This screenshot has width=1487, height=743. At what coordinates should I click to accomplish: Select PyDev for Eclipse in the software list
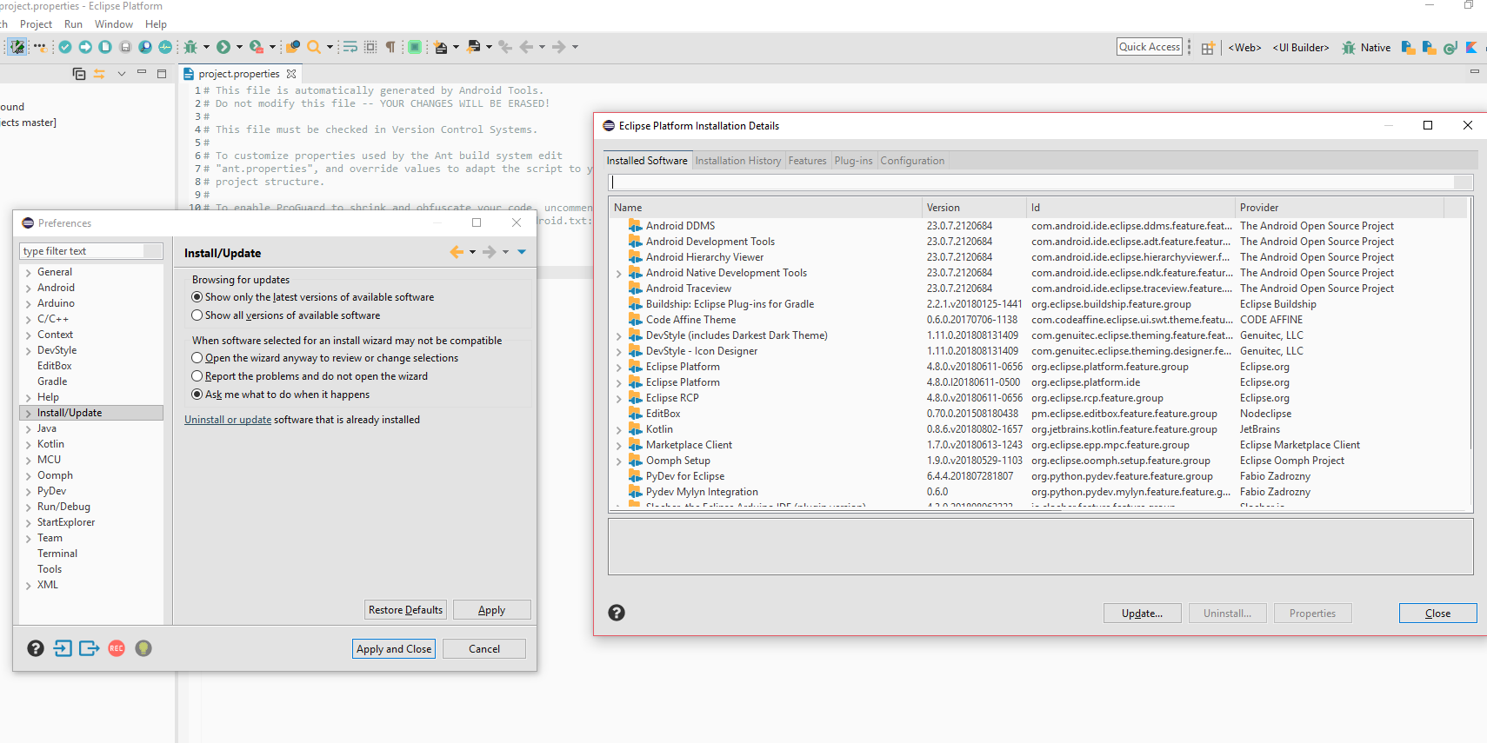pos(685,476)
